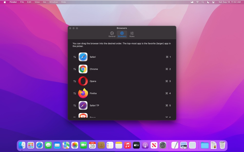244x152 pixels.
Task: Open News from the Dock
Action: point(154,145)
